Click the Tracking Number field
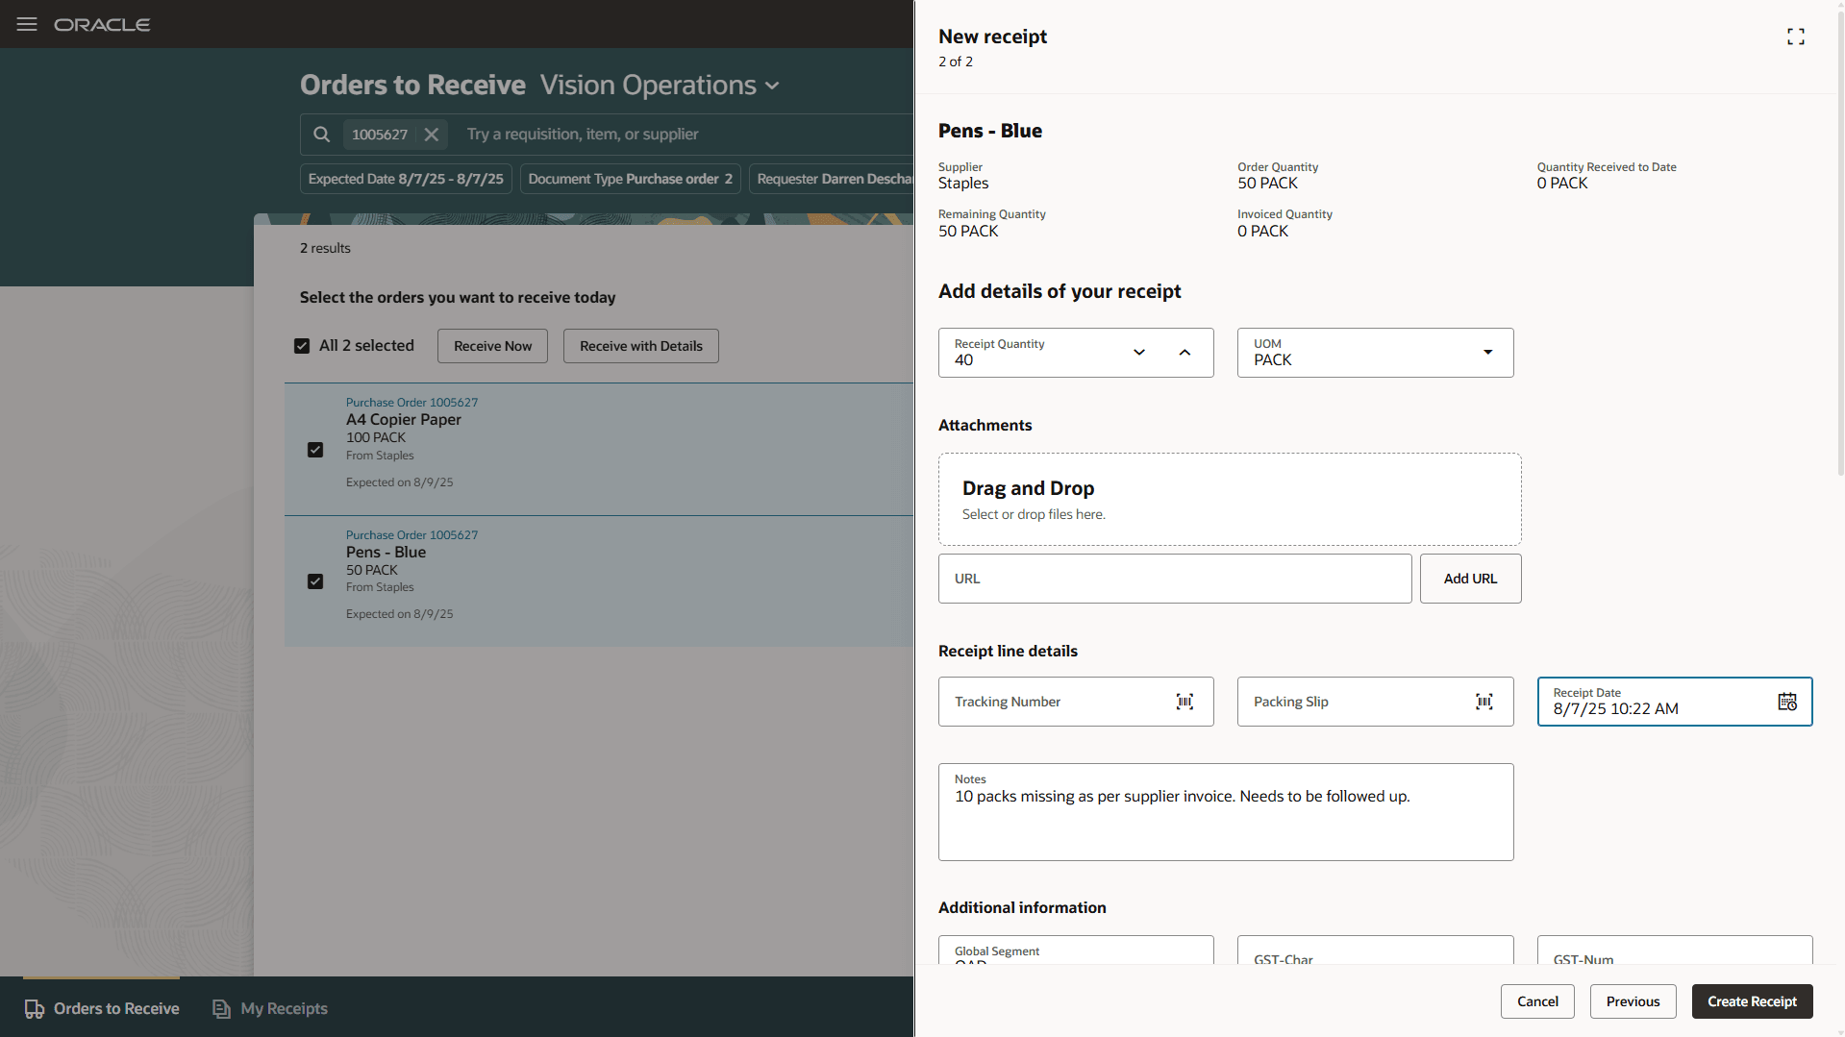The height and width of the screenshot is (1037, 1845). click(x=1076, y=702)
